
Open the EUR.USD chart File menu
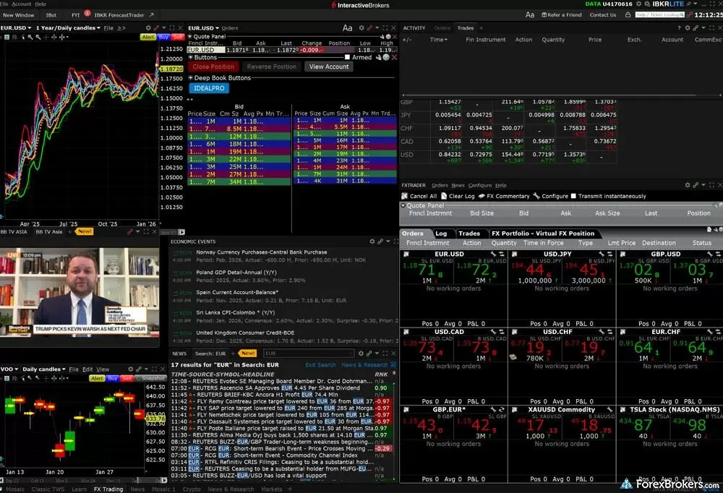tap(108, 27)
